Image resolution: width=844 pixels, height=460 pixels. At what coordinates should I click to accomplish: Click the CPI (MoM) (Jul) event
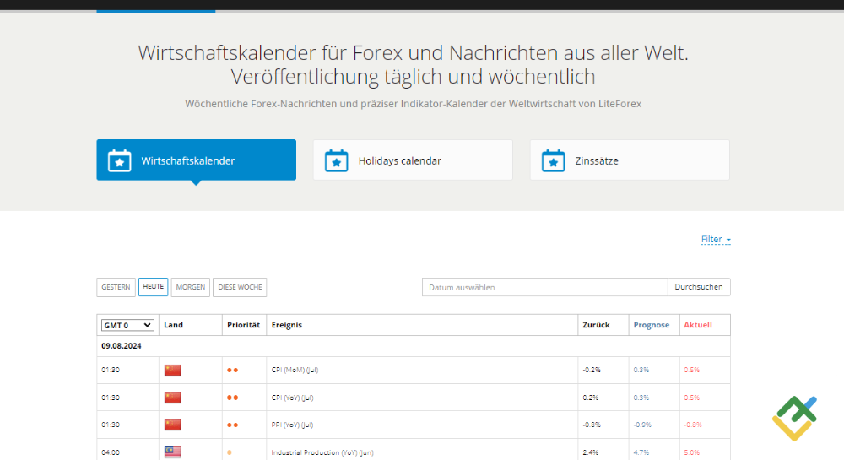(295, 371)
